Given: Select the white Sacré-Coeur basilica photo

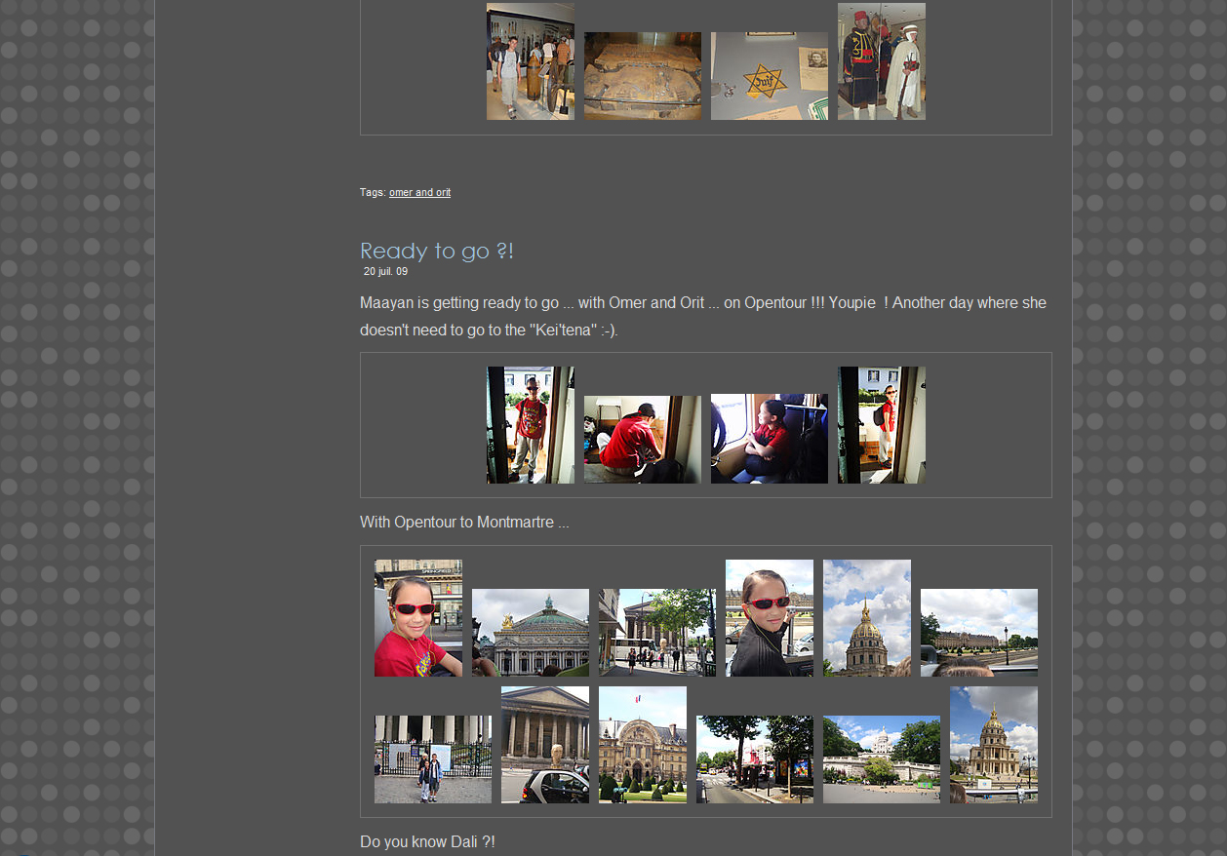Looking at the screenshot, I should point(881,759).
